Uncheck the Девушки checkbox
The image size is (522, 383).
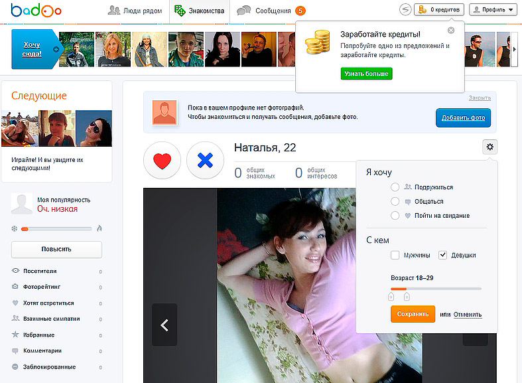[x=443, y=255]
